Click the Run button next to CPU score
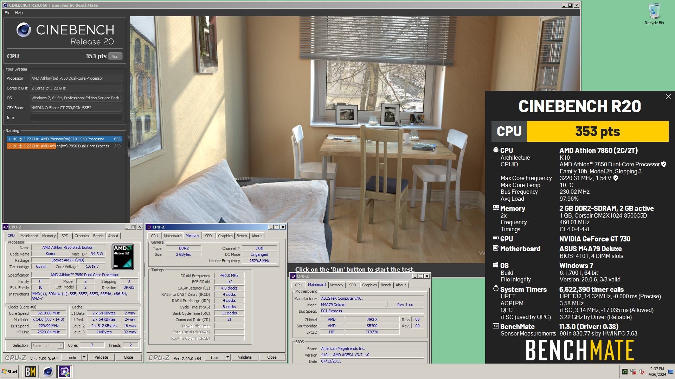 115,56
